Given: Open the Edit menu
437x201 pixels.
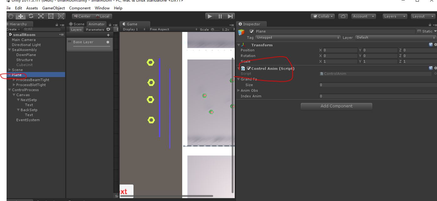Looking at the screenshot, I should [x=18, y=8].
